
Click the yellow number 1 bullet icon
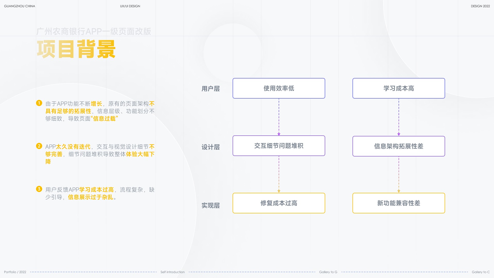39,103
